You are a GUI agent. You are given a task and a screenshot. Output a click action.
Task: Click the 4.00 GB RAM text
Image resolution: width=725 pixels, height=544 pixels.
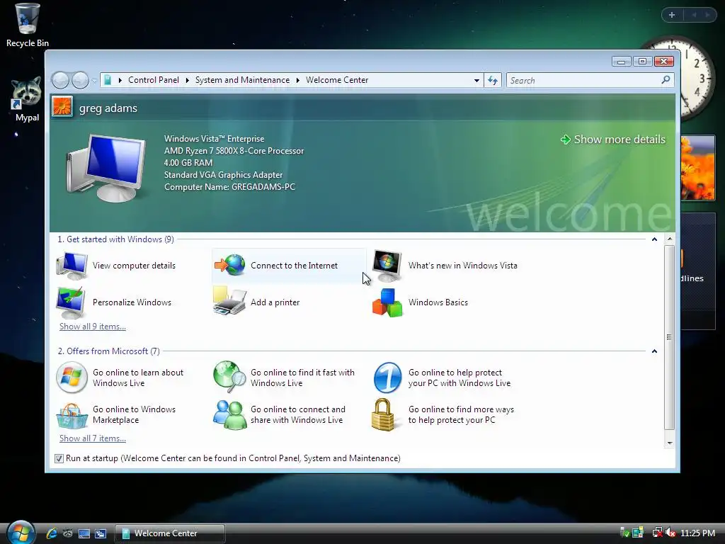coord(188,163)
